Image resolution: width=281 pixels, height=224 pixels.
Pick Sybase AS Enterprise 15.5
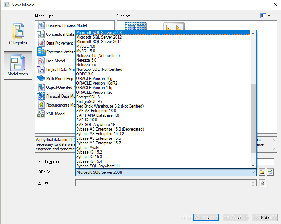click(163, 138)
